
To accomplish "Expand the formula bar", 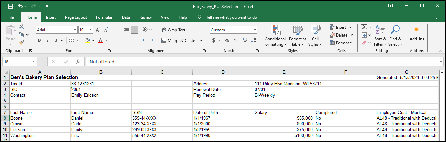I will [441, 62].
